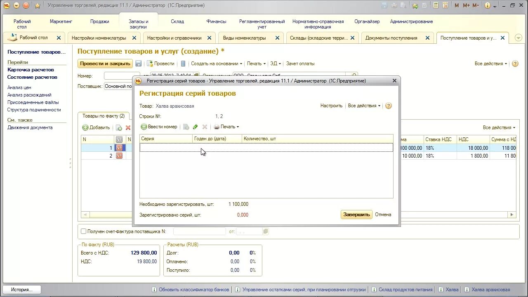The width and height of the screenshot is (528, 297).
Task: Open the Маркетинг section
Action: click(x=61, y=21)
